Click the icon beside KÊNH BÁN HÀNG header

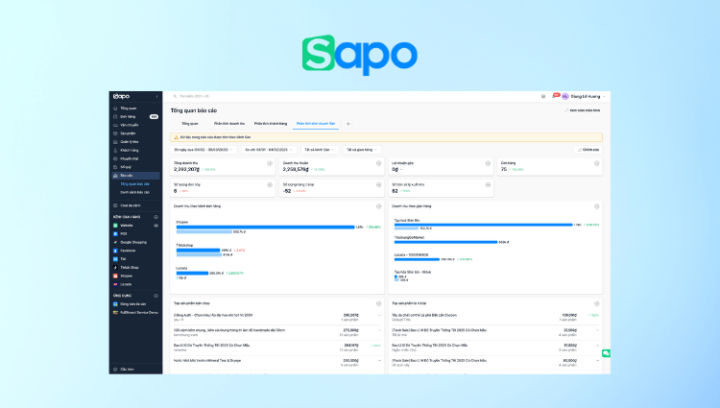pyautogui.click(x=156, y=217)
